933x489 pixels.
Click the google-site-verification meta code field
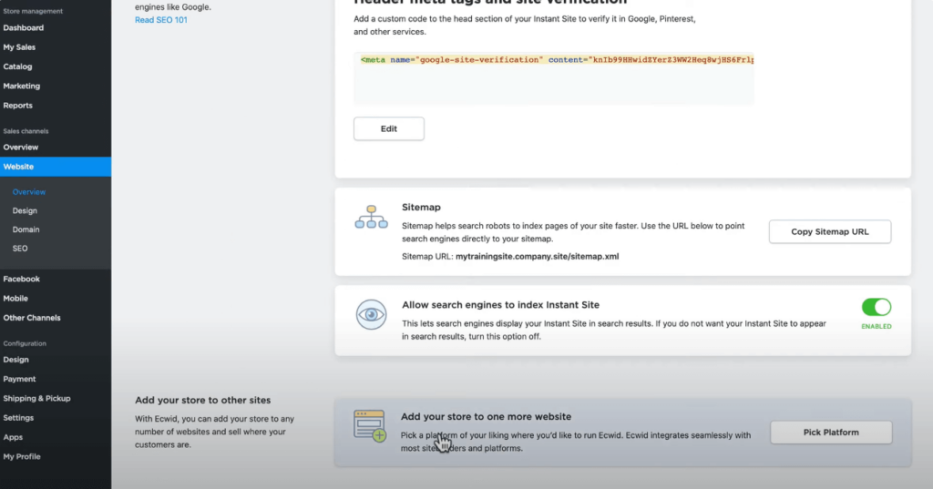[x=554, y=78]
